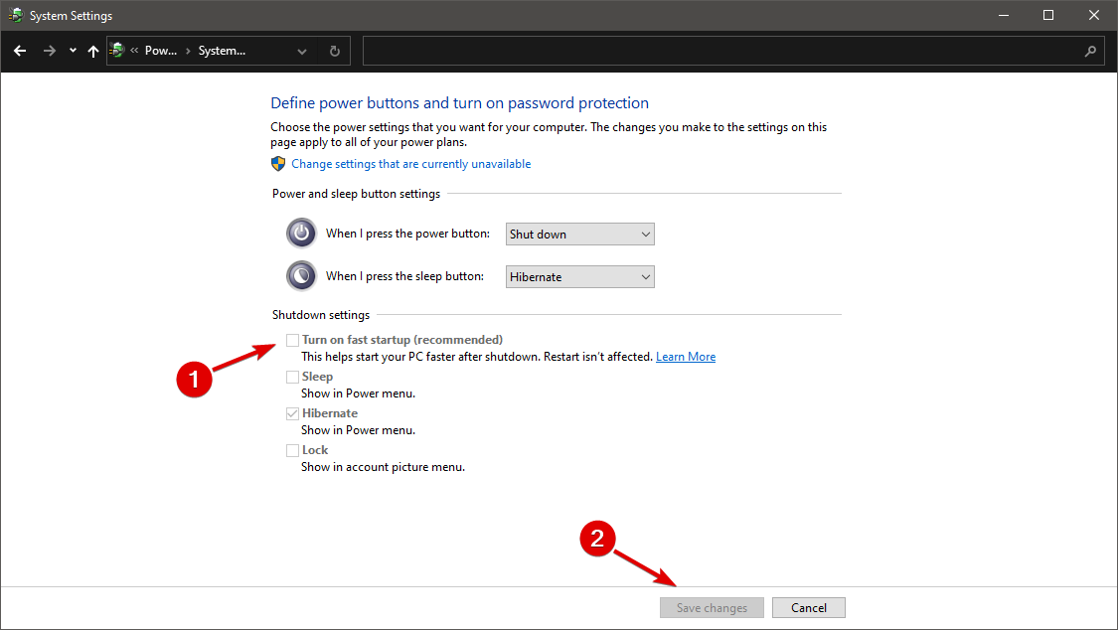Click the power button icon
Viewport: 1118px width, 630px height.
pos(301,234)
